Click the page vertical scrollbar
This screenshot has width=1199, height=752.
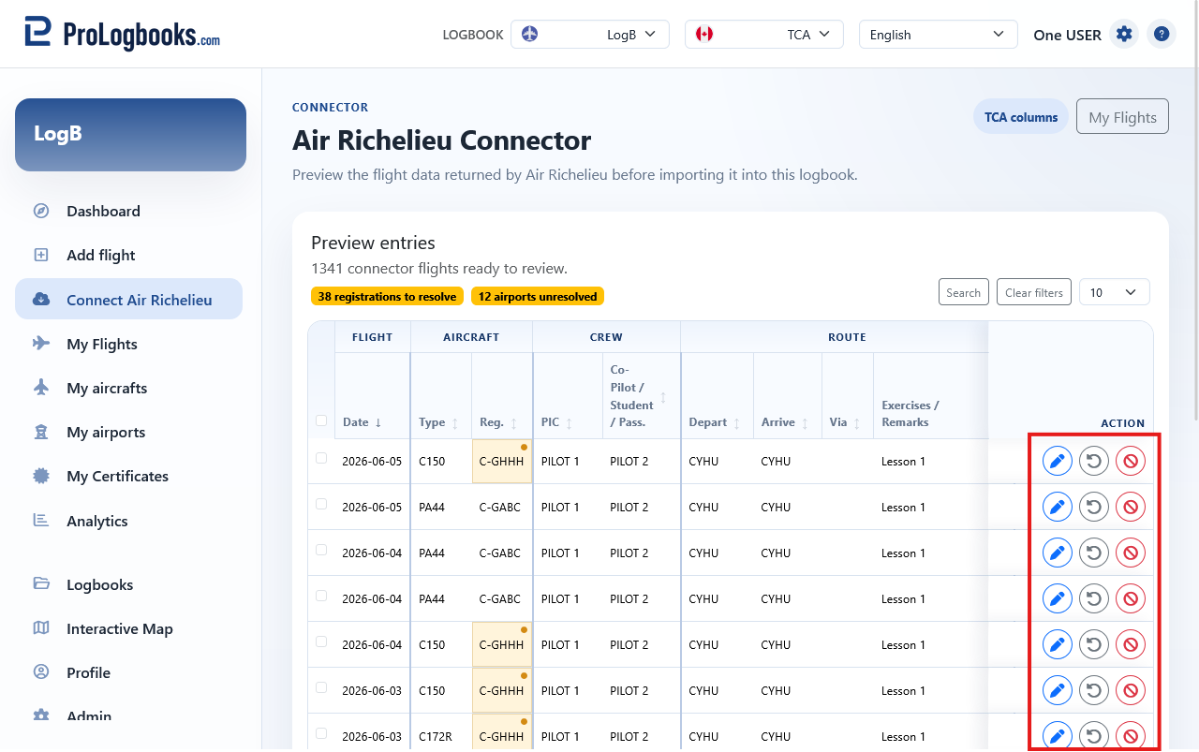(x=1195, y=211)
